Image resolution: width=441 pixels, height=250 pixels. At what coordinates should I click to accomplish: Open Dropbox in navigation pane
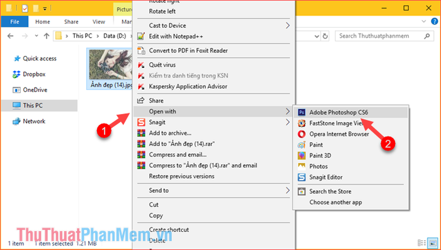click(29, 74)
